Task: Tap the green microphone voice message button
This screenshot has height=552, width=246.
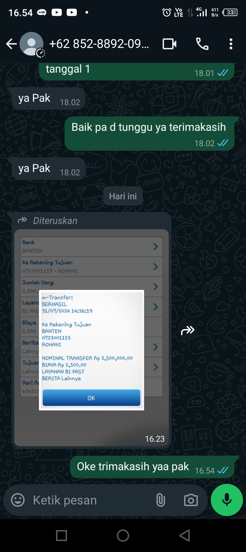Action: tap(227, 500)
